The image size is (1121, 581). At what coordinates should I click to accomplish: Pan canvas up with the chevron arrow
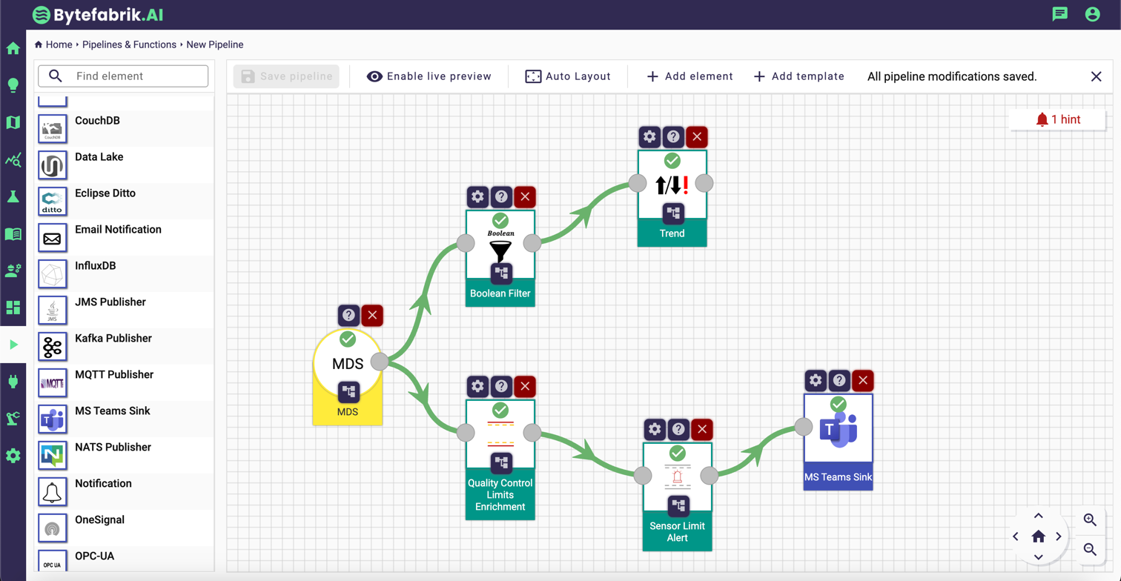[1038, 516]
